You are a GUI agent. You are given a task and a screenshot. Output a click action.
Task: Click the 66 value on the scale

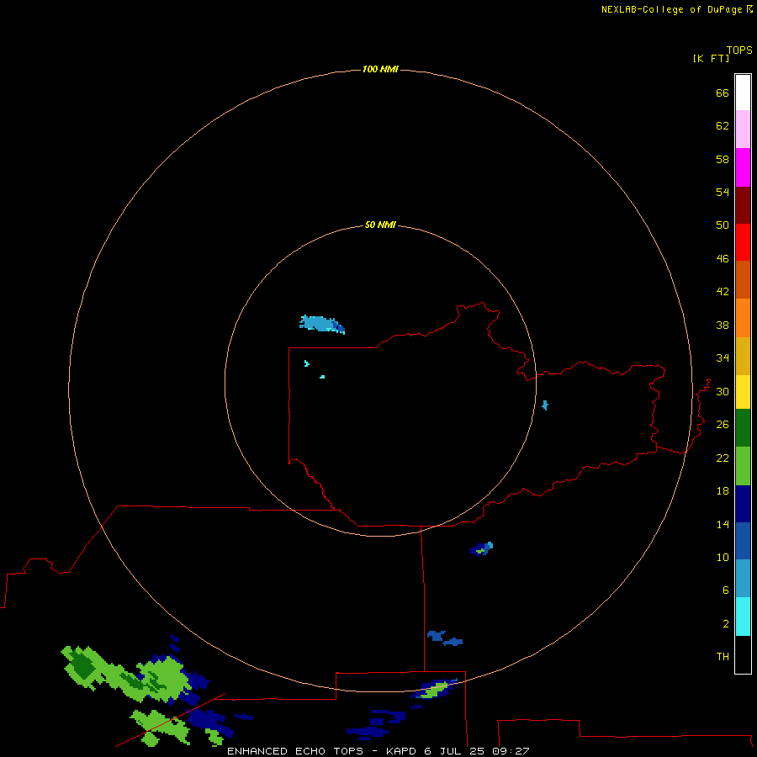(x=723, y=93)
